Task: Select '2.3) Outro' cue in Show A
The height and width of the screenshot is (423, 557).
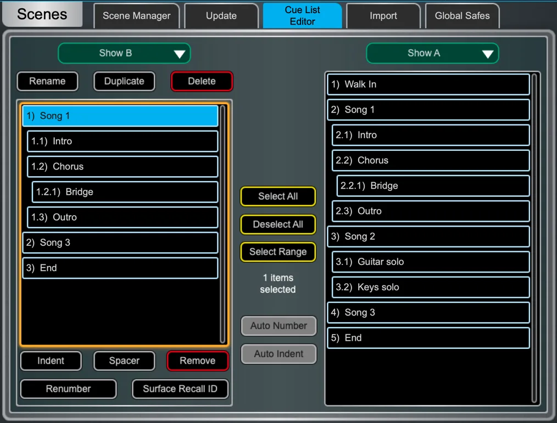Action: click(431, 211)
